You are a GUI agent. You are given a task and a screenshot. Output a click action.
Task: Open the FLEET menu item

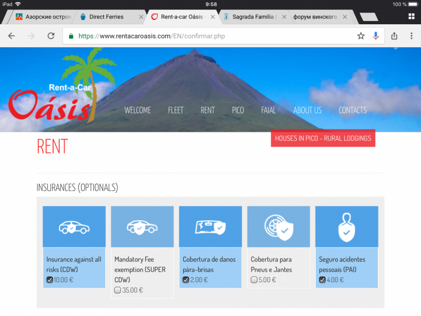point(176,110)
